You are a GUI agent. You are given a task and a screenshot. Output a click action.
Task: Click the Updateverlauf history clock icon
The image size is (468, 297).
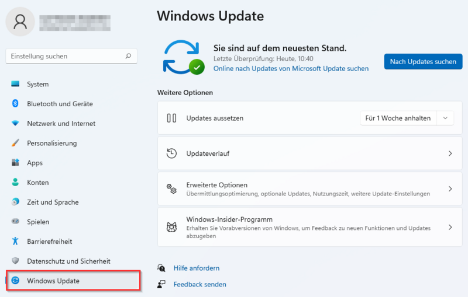(171, 153)
